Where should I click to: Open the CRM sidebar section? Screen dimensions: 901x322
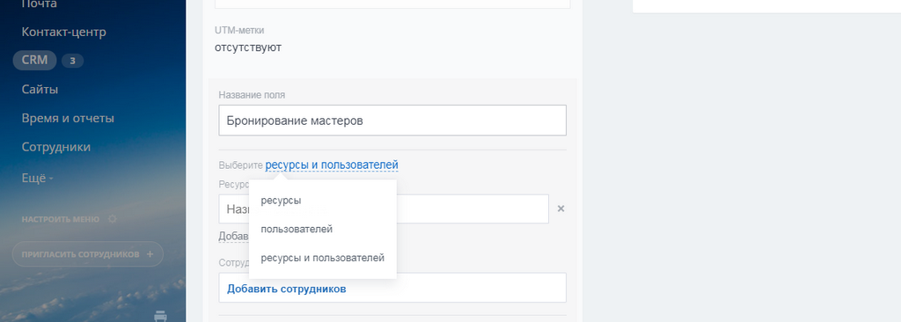tap(34, 60)
